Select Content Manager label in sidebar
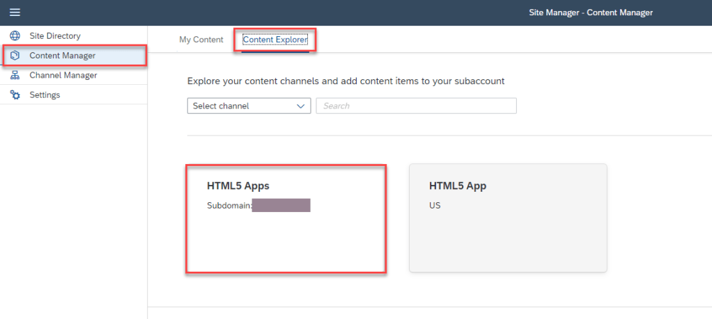Image resolution: width=712 pixels, height=319 pixels. pos(62,56)
